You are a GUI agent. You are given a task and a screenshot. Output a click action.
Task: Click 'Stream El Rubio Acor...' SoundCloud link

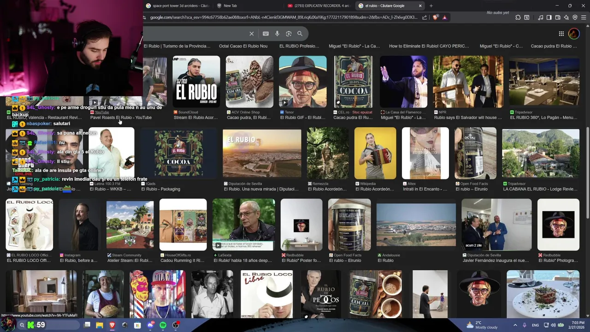(195, 118)
